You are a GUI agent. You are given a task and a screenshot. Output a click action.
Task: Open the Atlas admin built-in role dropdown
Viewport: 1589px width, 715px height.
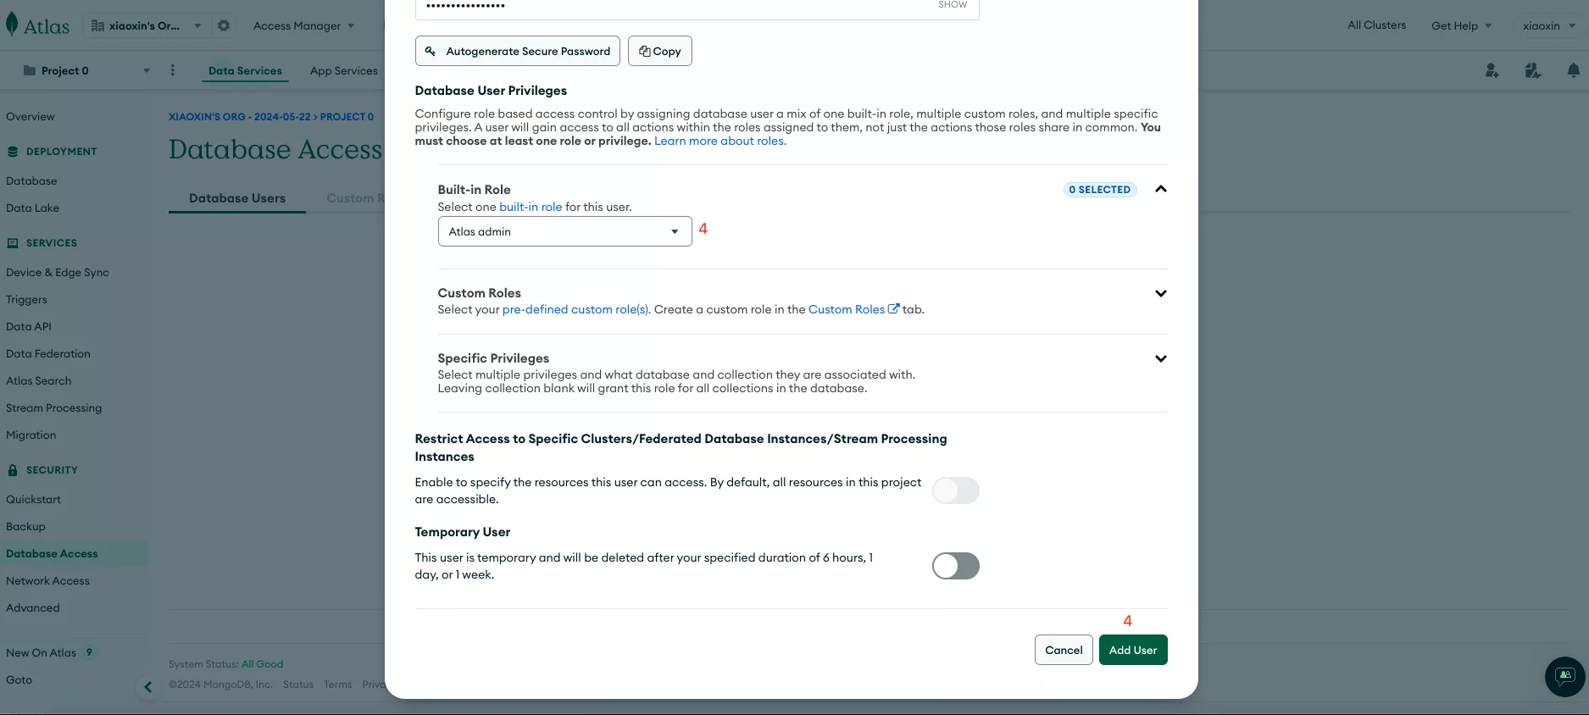[565, 231]
